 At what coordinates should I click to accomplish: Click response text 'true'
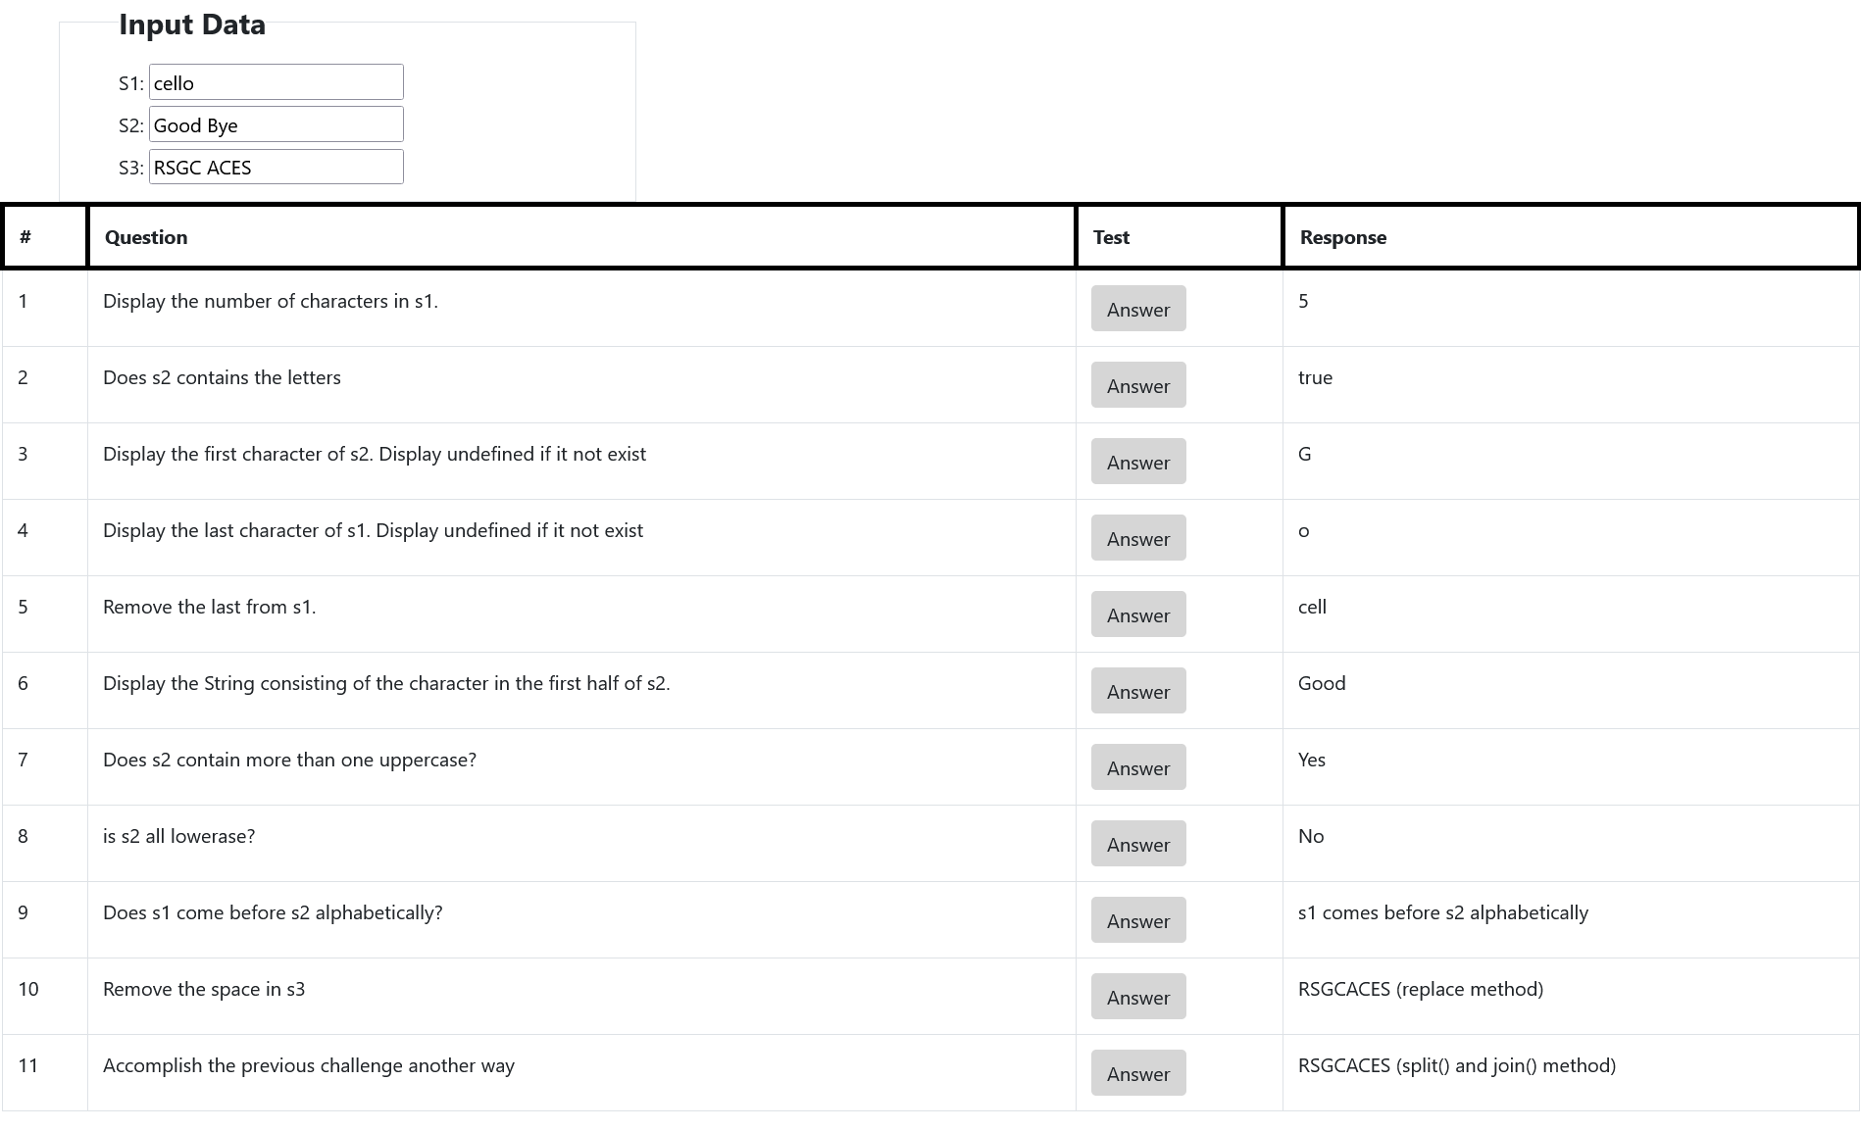coord(1315,377)
